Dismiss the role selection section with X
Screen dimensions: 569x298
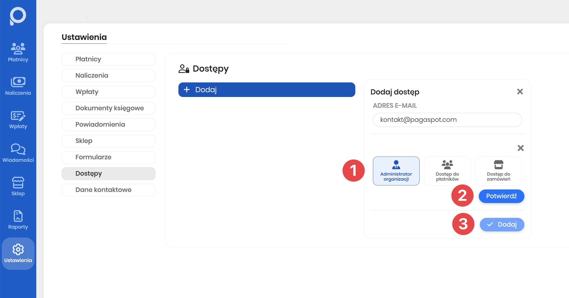[520, 148]
